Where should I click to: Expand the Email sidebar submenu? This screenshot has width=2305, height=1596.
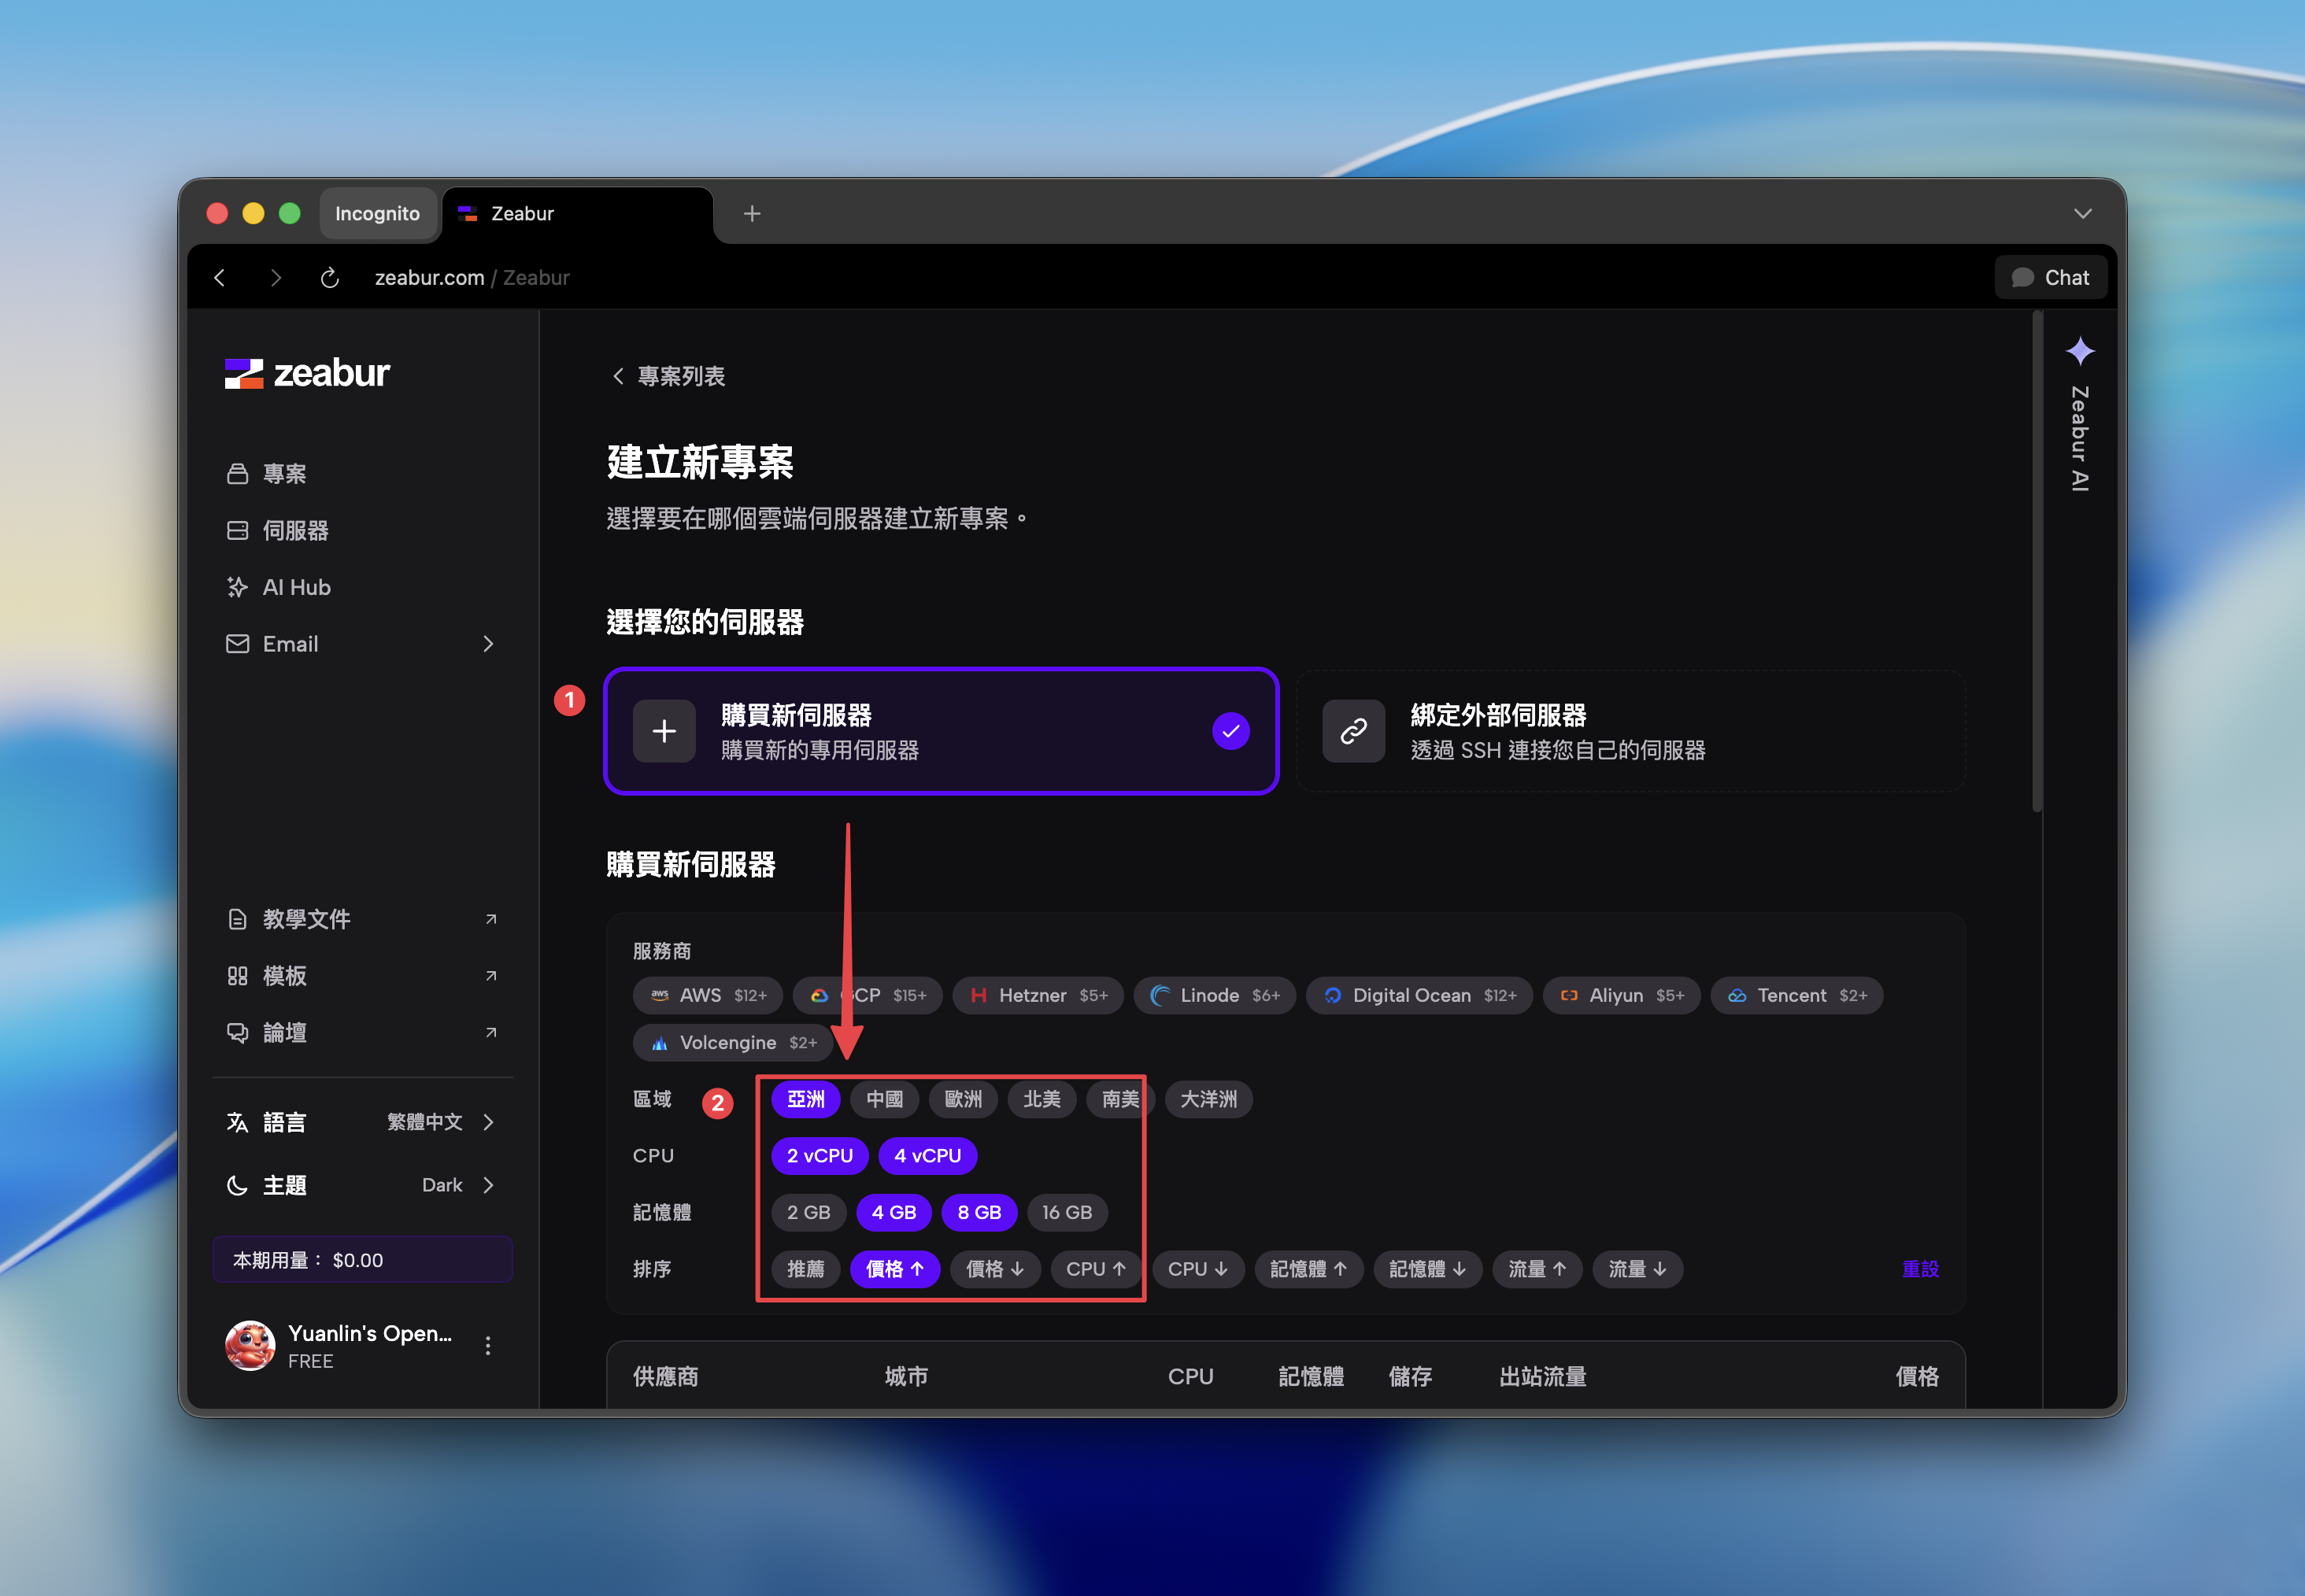click(x=488, y=644)
